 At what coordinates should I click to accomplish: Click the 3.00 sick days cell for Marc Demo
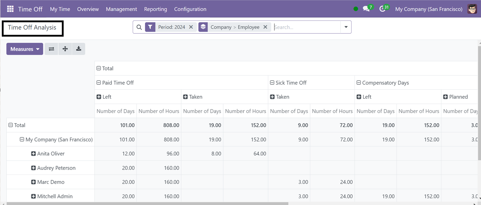(x=289, y=182)
